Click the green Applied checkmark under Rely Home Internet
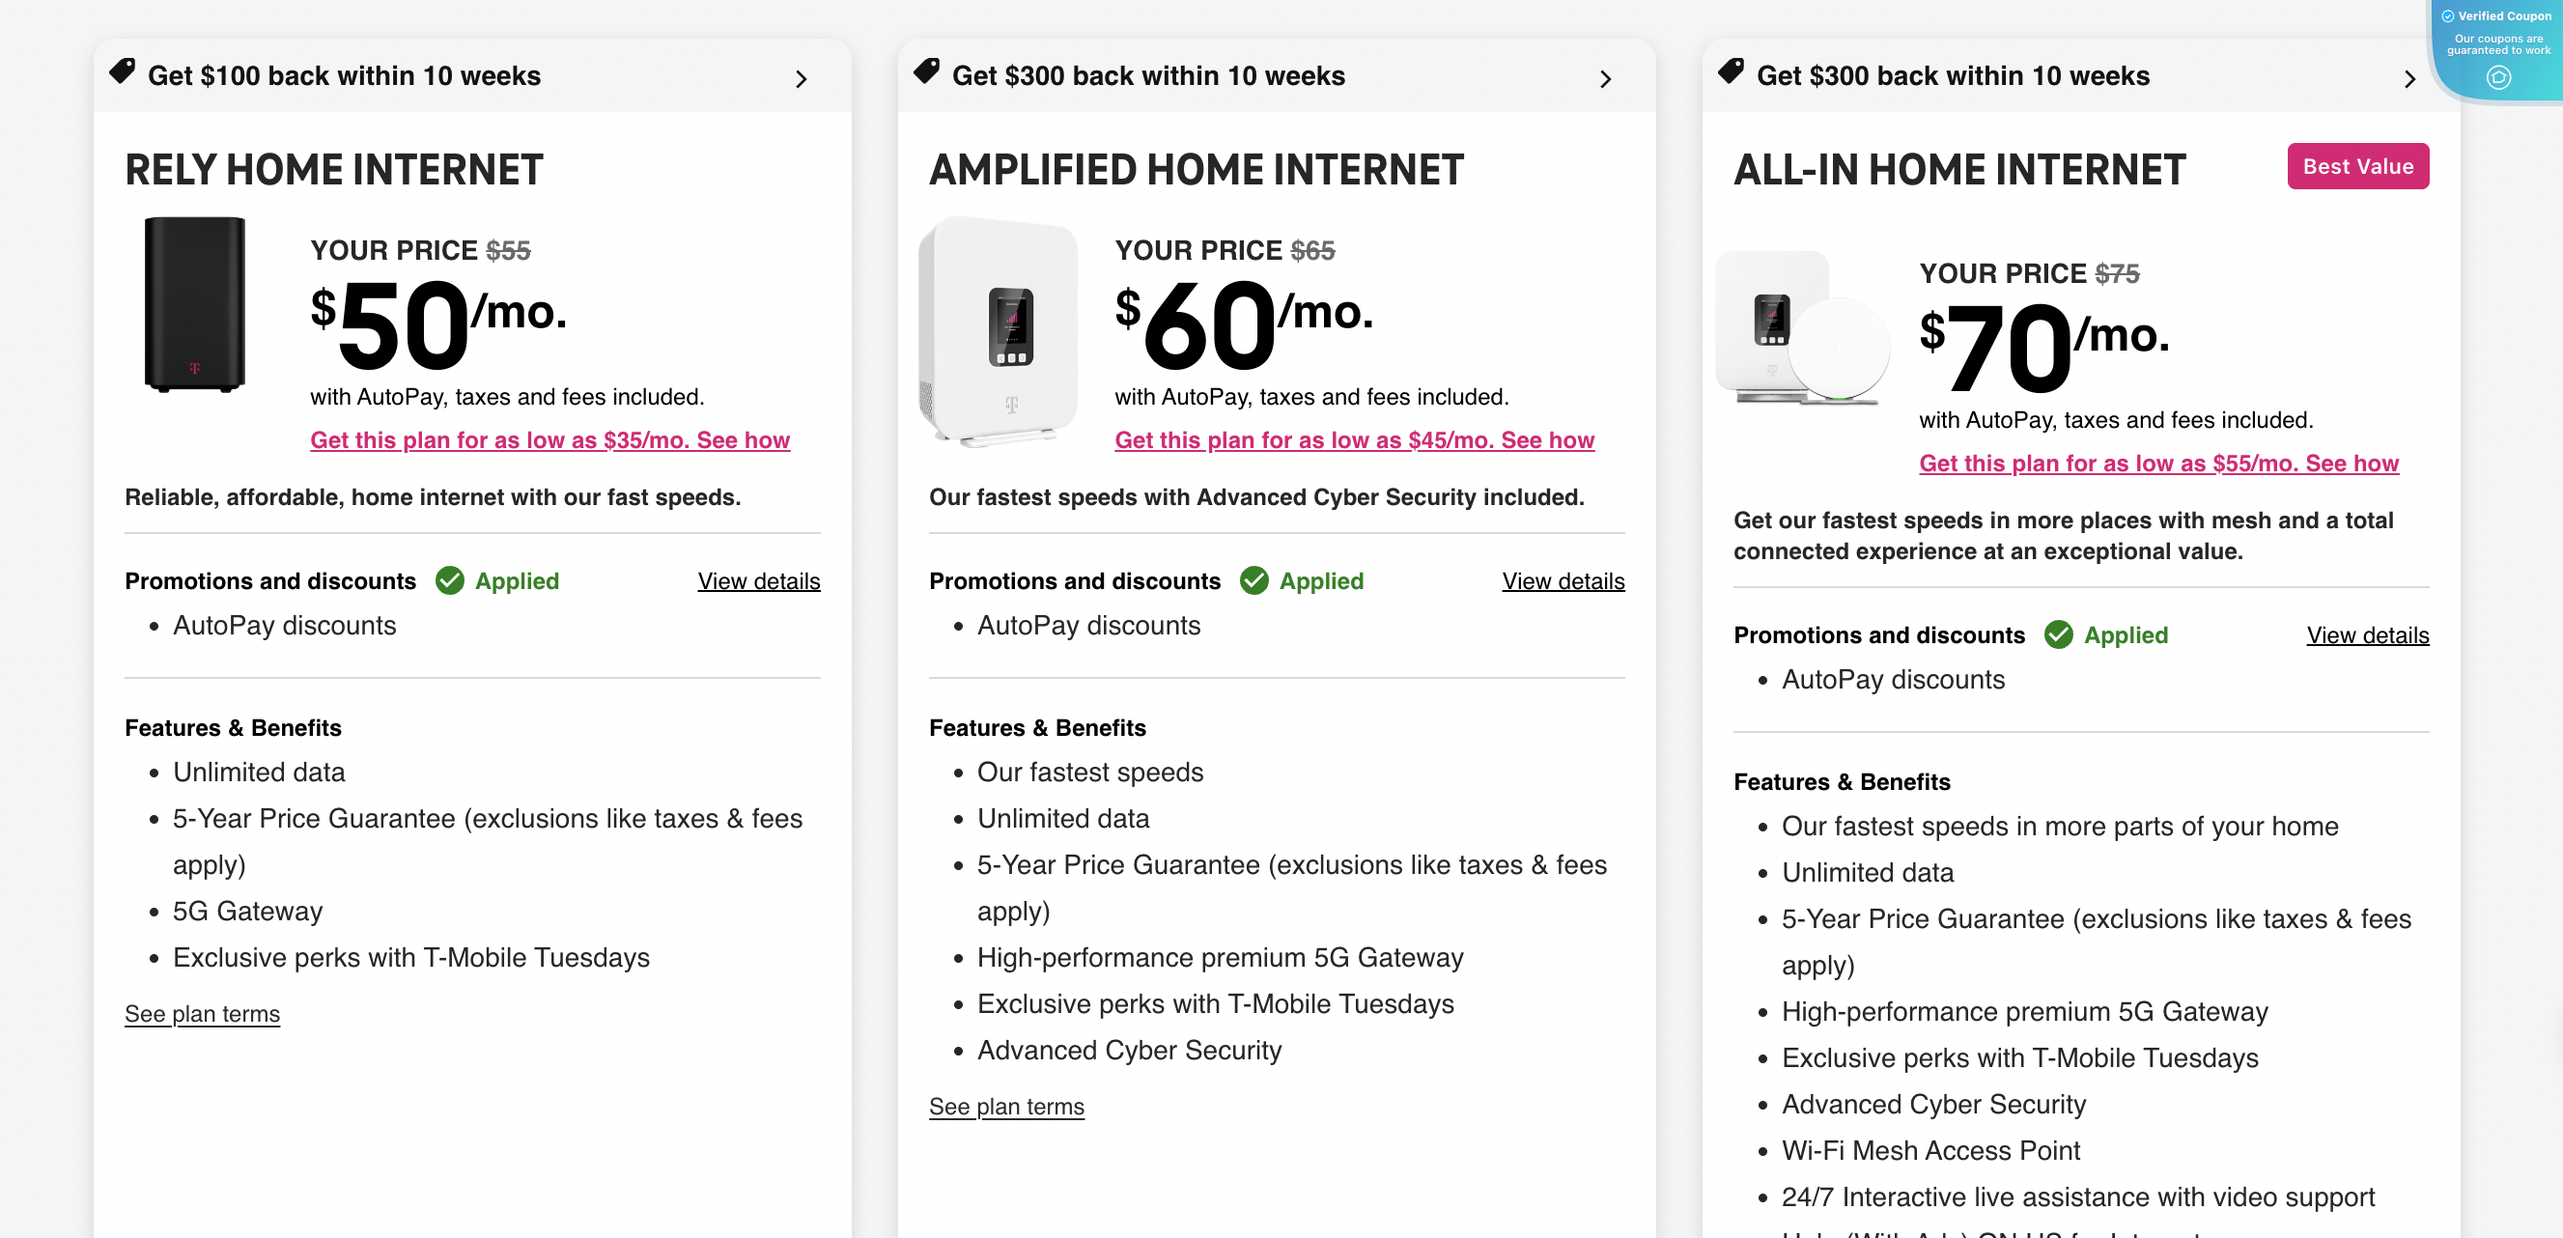2563x1238 pixels. [451, 580]
